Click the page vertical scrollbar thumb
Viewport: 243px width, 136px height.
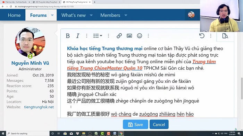242,88
